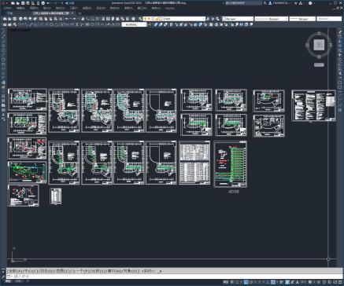
Task: Click the ViewCube top face
Action: point(319,45)
